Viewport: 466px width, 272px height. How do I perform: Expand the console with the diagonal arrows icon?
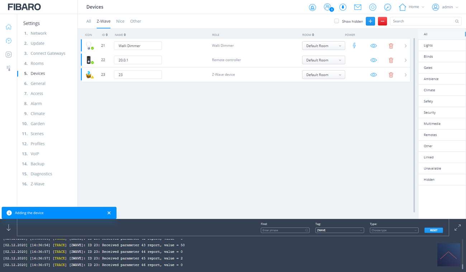457,228
